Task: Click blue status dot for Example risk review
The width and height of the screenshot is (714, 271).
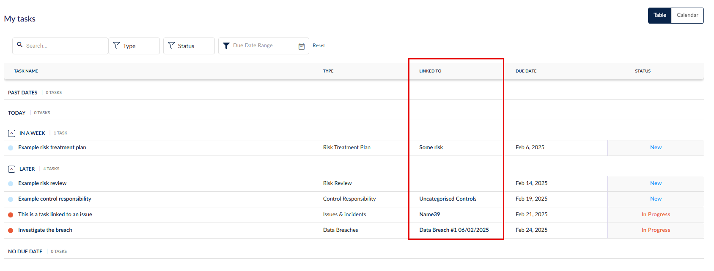Action: pos(11,184)
